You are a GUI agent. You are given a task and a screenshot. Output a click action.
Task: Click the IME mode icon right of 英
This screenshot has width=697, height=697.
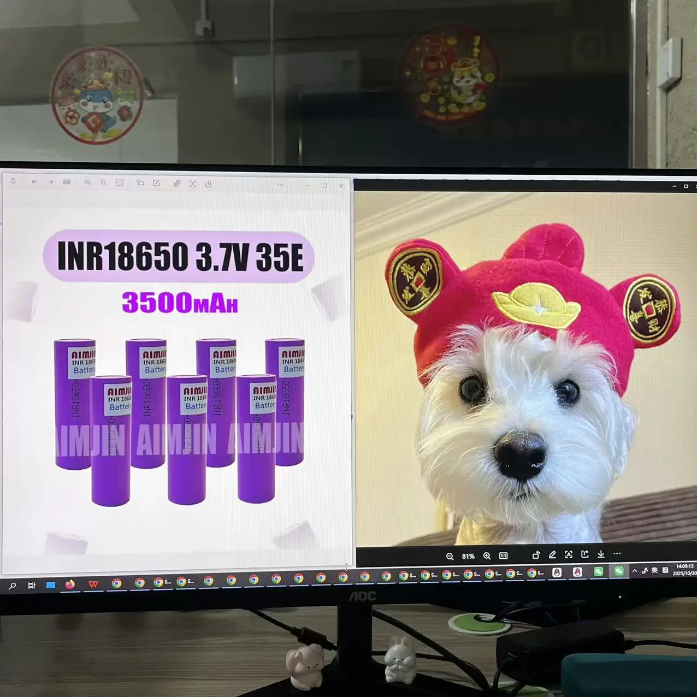665,570
